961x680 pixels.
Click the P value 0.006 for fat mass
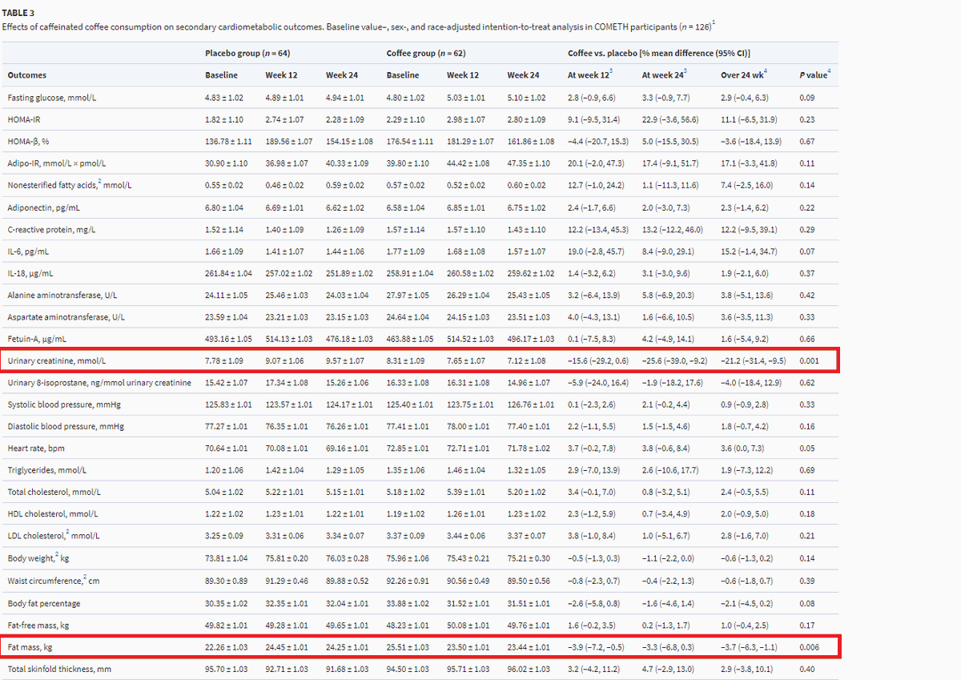tap(809, 646)
